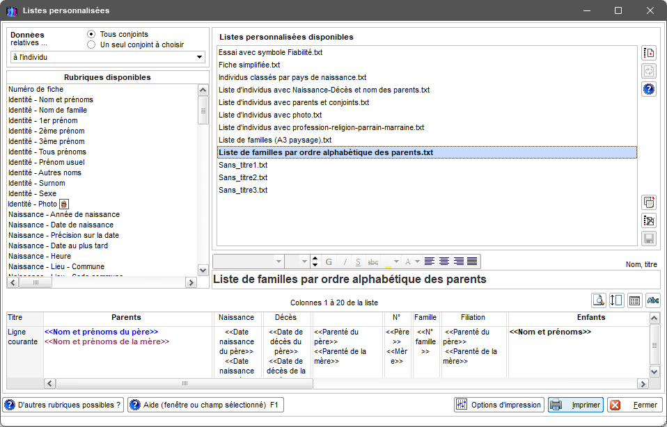Click the Abc text style icon

pos(652,300)
